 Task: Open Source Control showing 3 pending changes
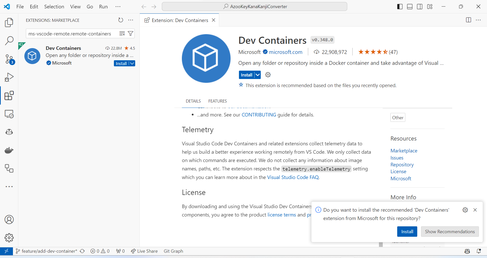coord(9,59)
